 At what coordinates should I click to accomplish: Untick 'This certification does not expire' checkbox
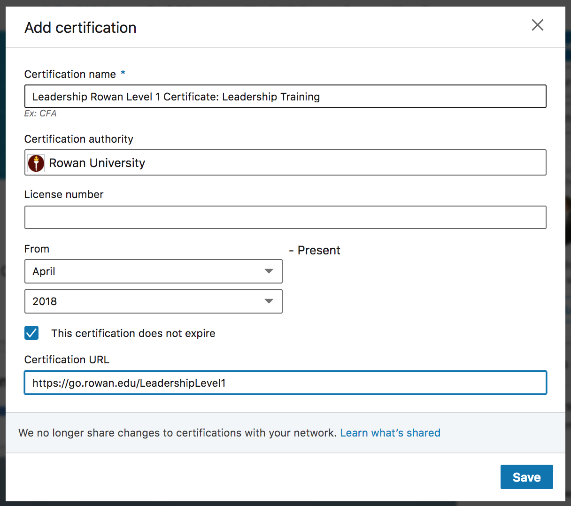click(x=31, y=333)
